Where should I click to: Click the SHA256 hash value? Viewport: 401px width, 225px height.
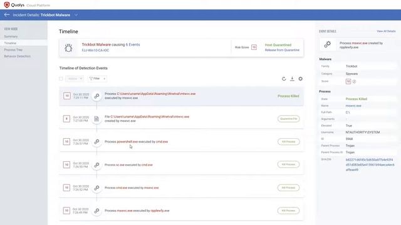coord(370,164)
